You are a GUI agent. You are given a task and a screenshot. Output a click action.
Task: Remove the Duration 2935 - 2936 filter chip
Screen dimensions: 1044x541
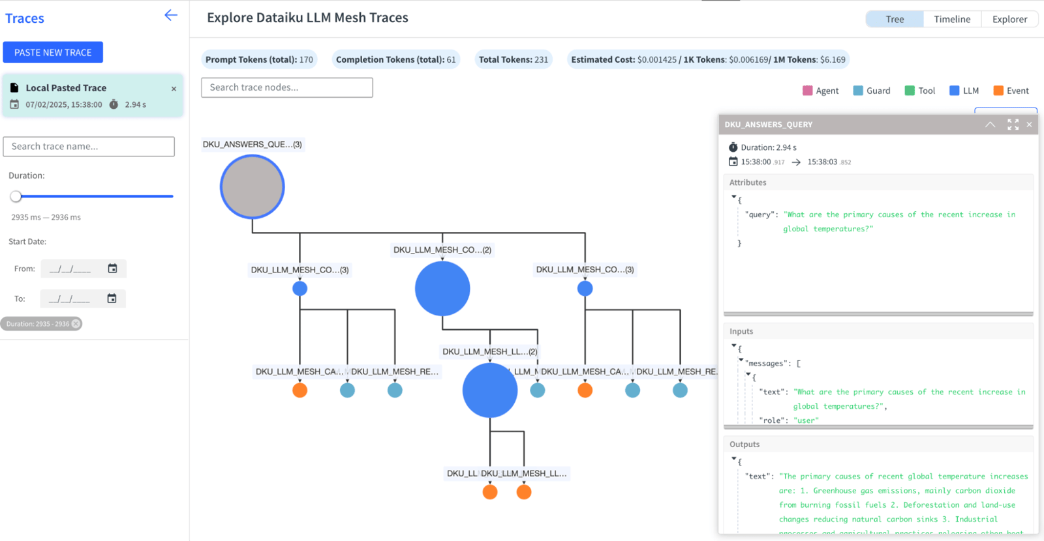coord(76,324)
